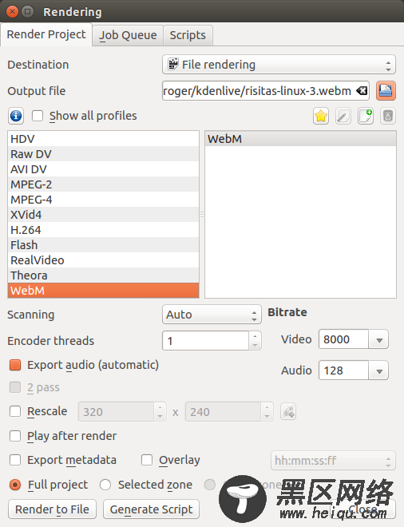404x527 pixels.
Task: Switch to the Job Queue tab
Action: 128,35
